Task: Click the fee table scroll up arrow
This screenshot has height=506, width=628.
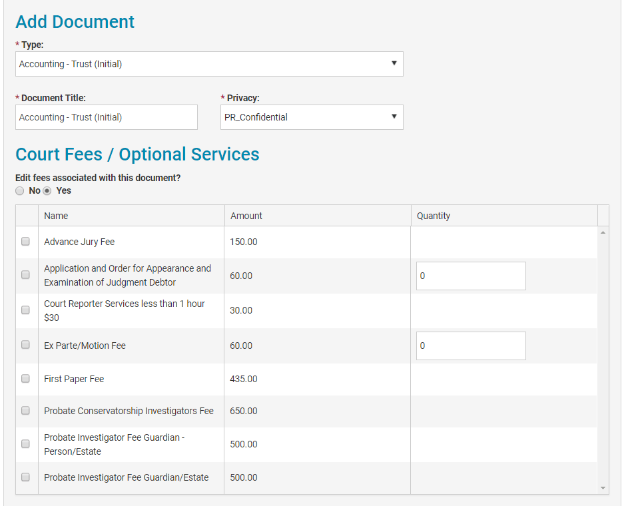Action: point(603,232)
